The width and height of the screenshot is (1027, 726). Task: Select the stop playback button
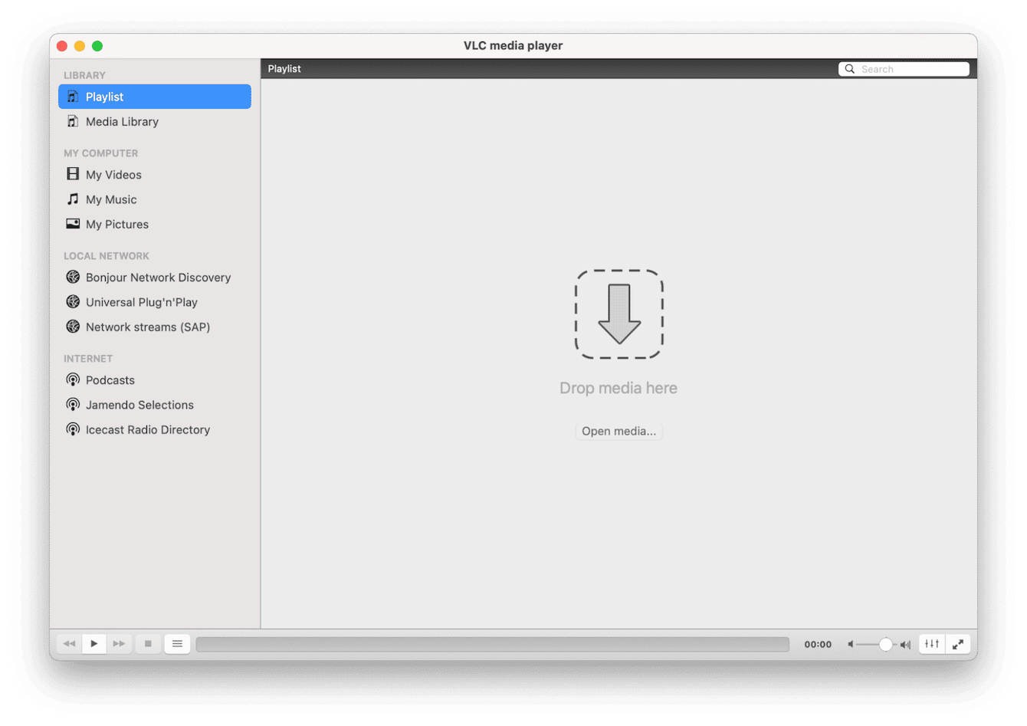click(147, 644)
